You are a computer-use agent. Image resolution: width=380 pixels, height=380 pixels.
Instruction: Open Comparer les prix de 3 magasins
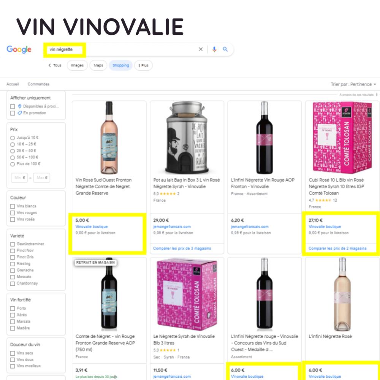(182, 249)
